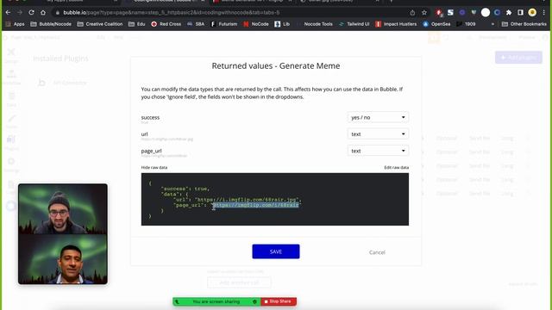Open the Apps bookmark shortcut

pyautogui.click(x=16, y=24)
